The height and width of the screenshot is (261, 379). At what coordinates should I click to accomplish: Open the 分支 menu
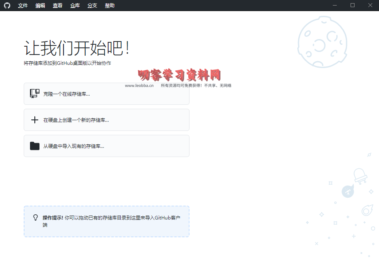tap(92, 6)
